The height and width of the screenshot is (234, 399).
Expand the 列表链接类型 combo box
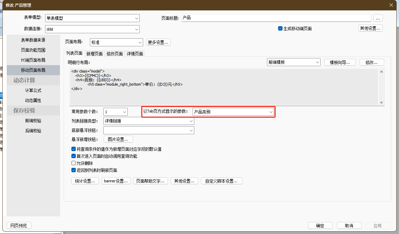(x=191, y=121)
